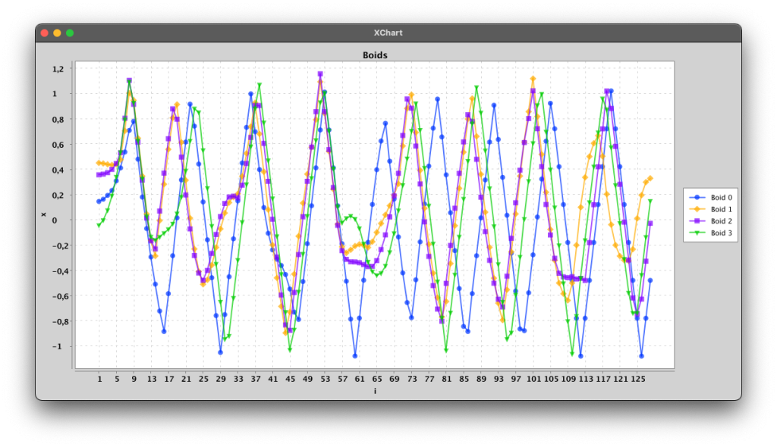Click the chart title "Boids"

375,55
